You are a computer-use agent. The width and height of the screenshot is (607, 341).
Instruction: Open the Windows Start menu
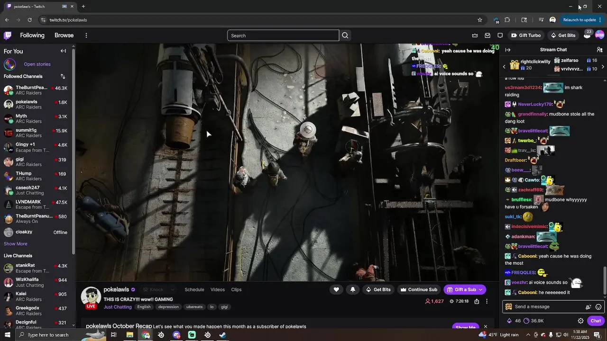pyautogui.click(x=8, y=335)
